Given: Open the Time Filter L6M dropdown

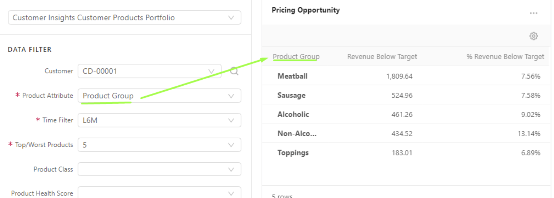Looking at the screenshot, I should (231, 120).
